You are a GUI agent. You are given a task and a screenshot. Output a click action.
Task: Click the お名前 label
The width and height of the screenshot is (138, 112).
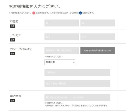(14, 21)
